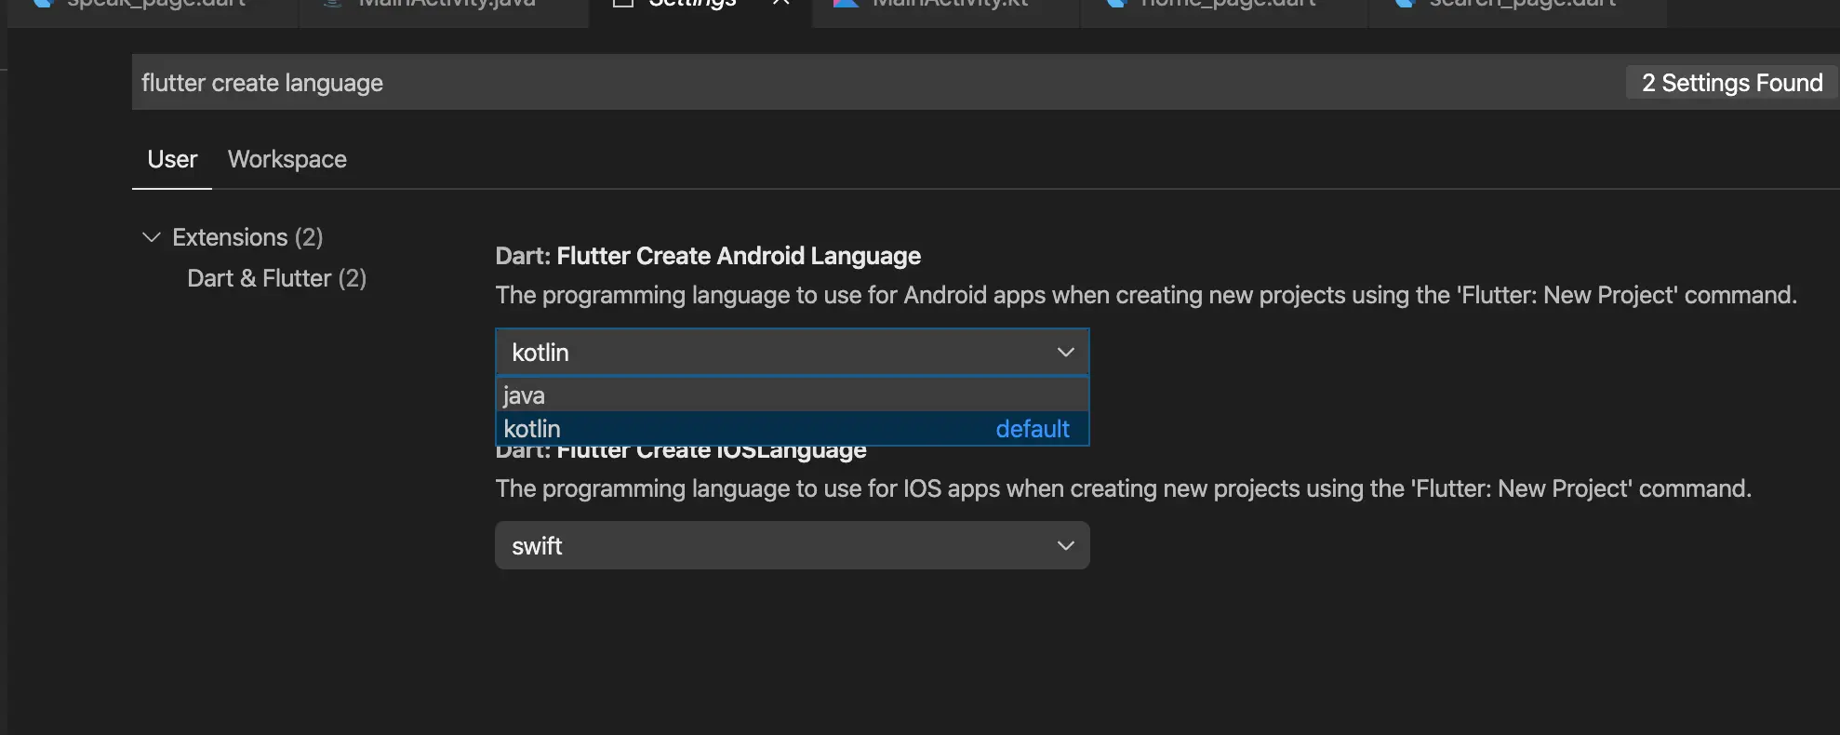Close the kotlin Android language dropdown
The width and height of the screenshot is (1840, 735).
tap(792, 353)
